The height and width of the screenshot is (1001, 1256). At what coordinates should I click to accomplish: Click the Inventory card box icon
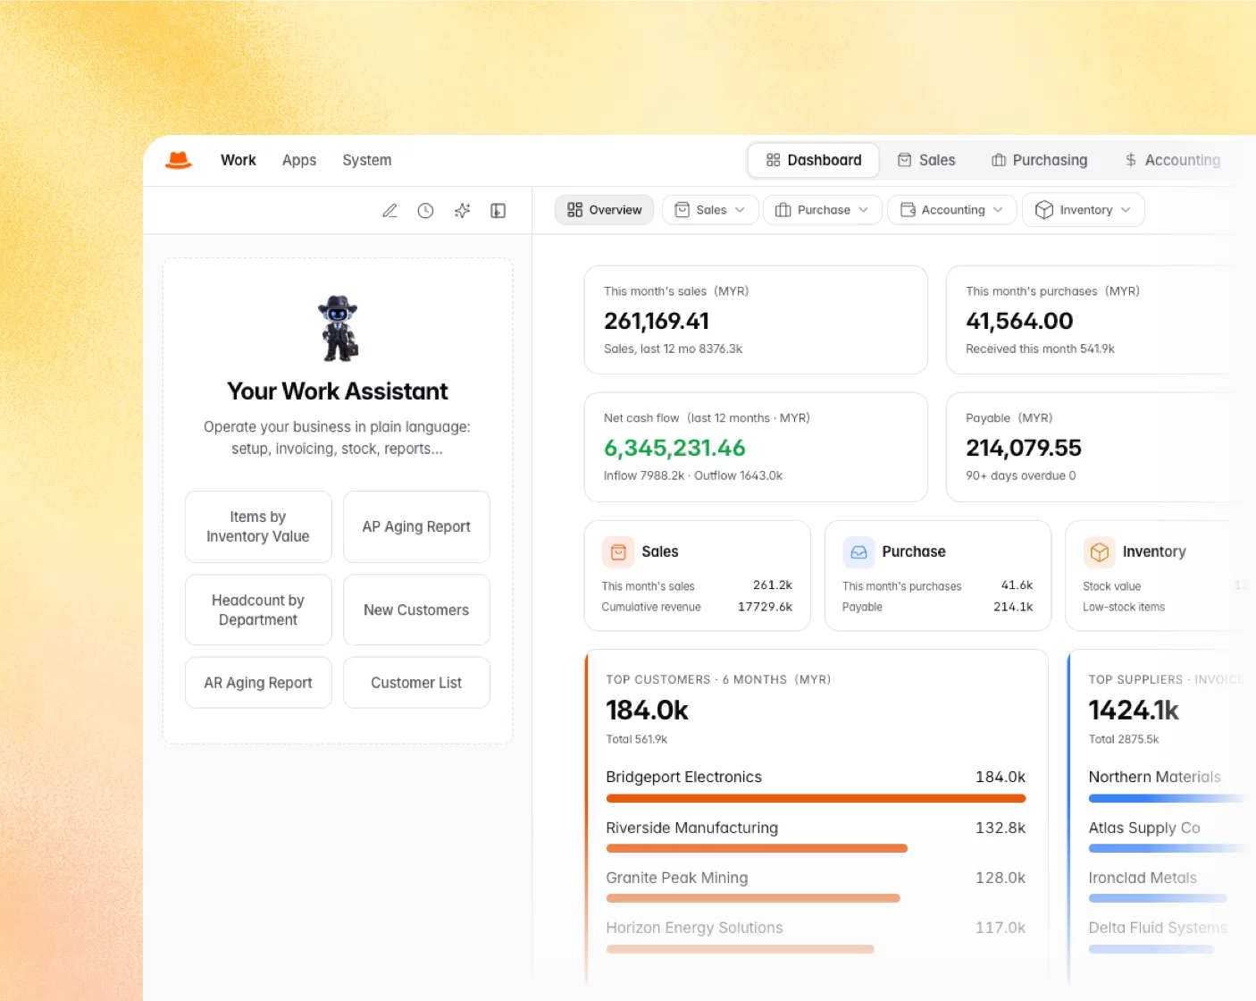click(1100, 552)
